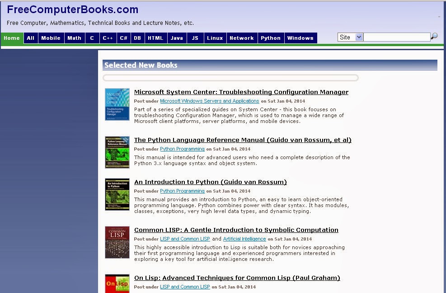Viewport: 446px width, 293px height.
Task: Click the Selected New Books heading
Action: (x=141, y=65)
